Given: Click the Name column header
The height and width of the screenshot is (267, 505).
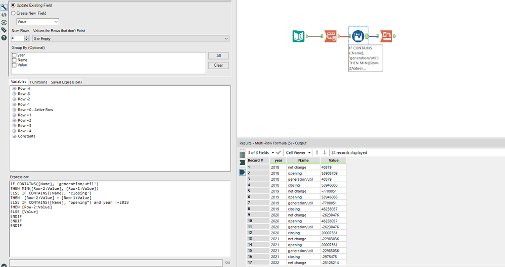Looking at the screenshot, I should coord(303,161).
